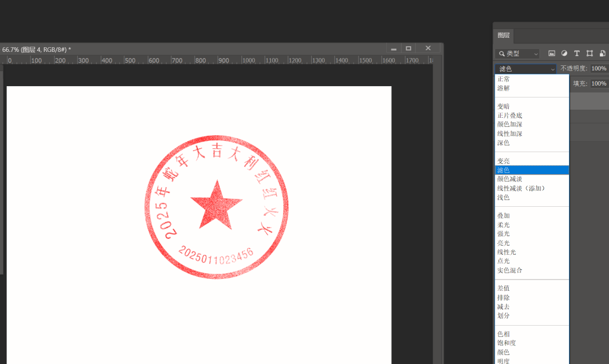This screenshot has width=609, height=364.
Task: Select 正片叠底 blend mode
Action: 532,116
